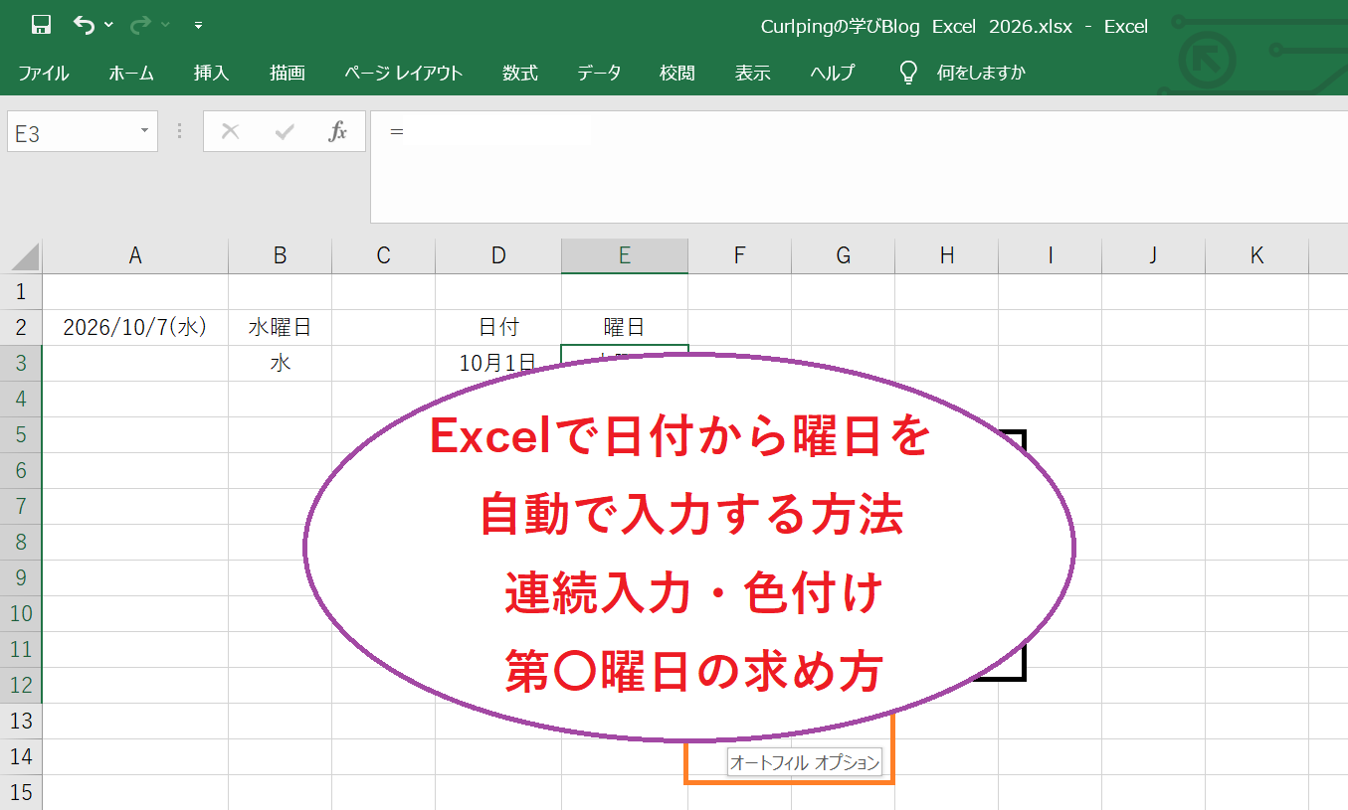1348x810 pixels.
Task: Open the データ ribbon tab
Action: [599, 73]
